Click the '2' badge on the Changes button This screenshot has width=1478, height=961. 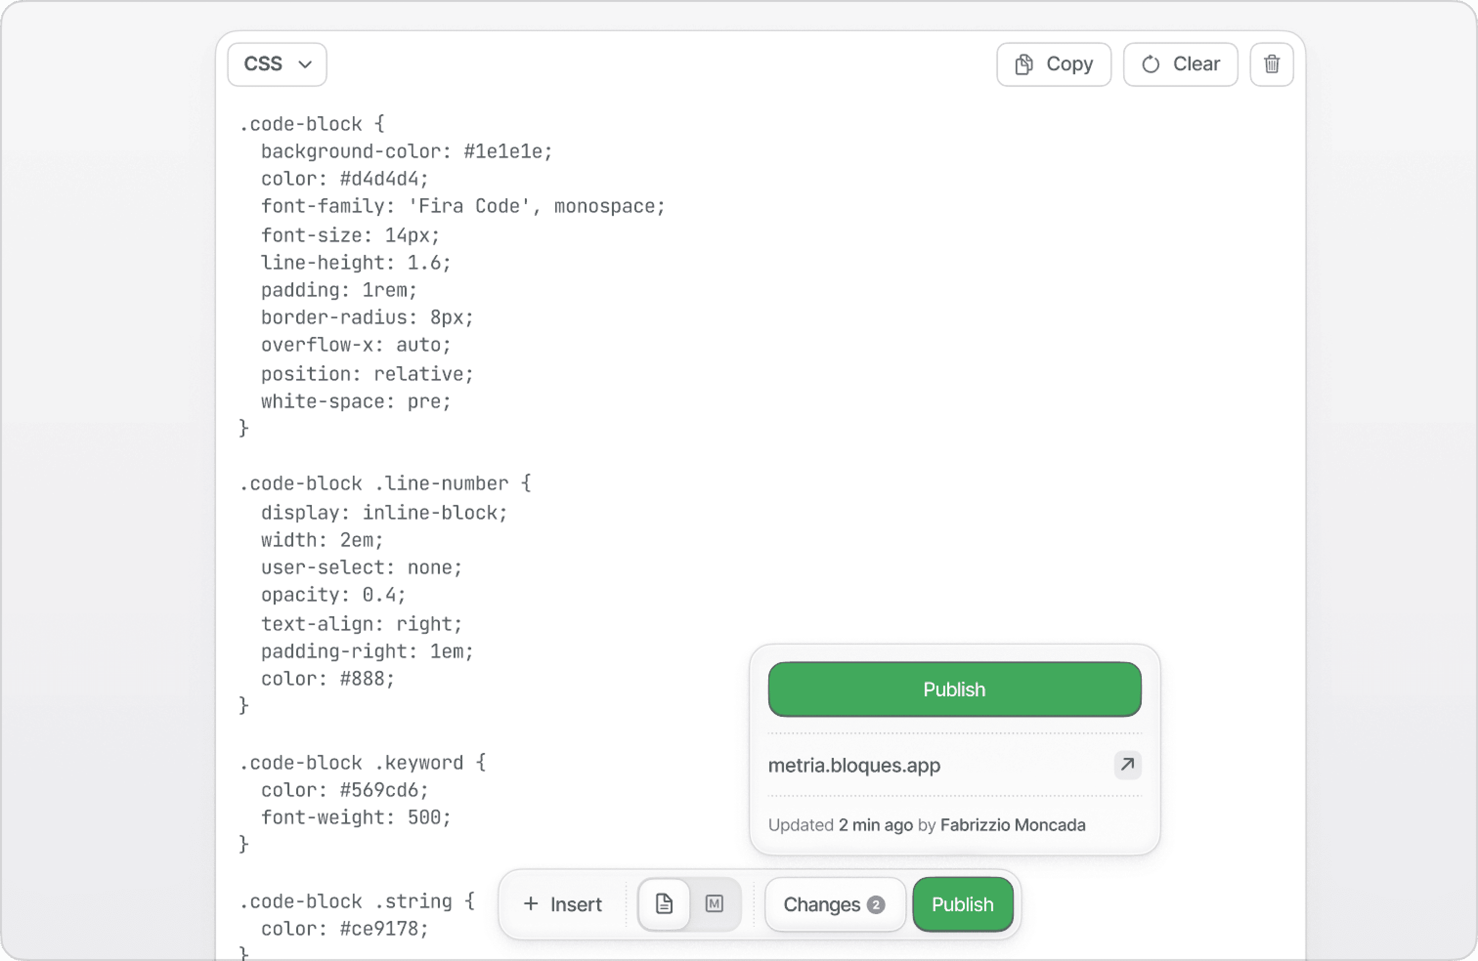[876, 904]
